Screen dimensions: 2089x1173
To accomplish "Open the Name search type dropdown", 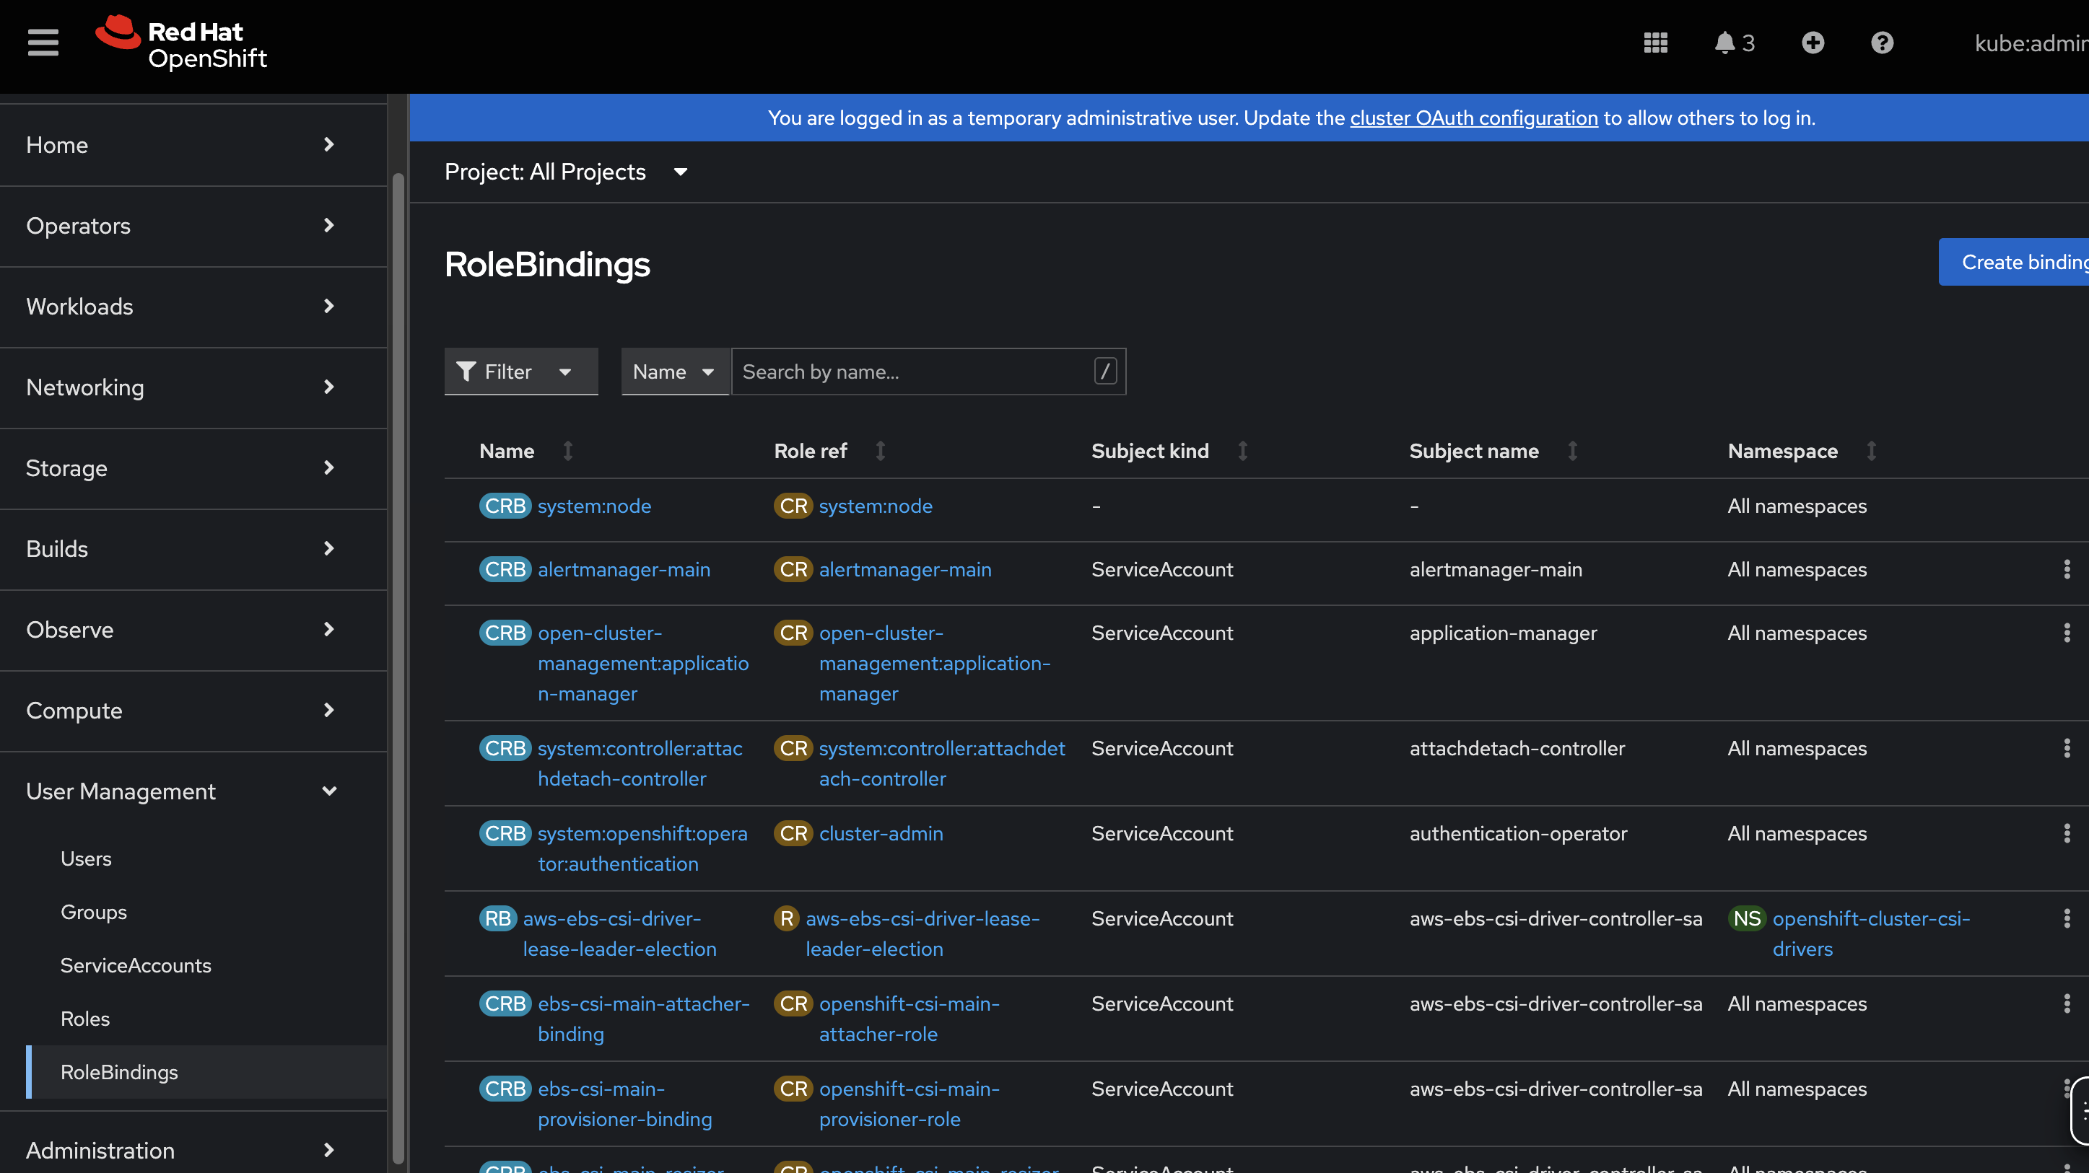I will point(673,372).
